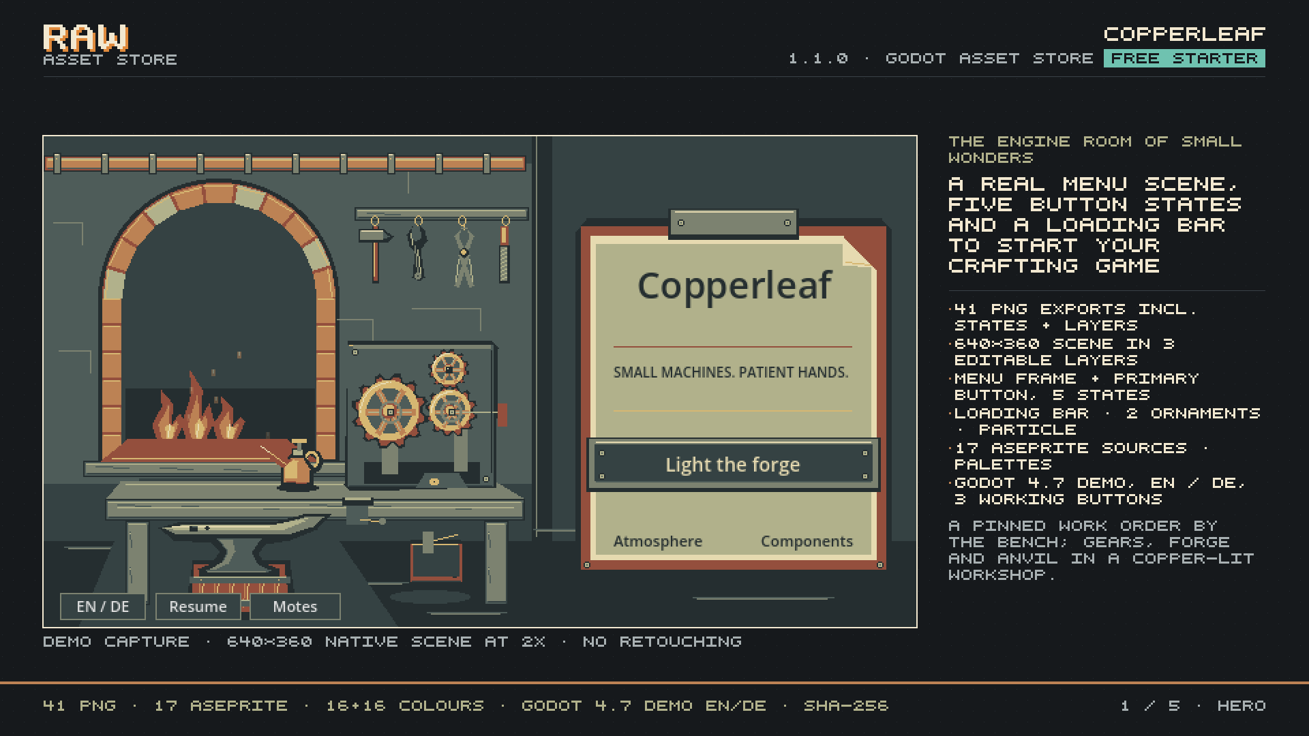This screenshot has width=1309, height=736.
Task: Click the version number 1.1.0
Action: click(x=818, y=59)
